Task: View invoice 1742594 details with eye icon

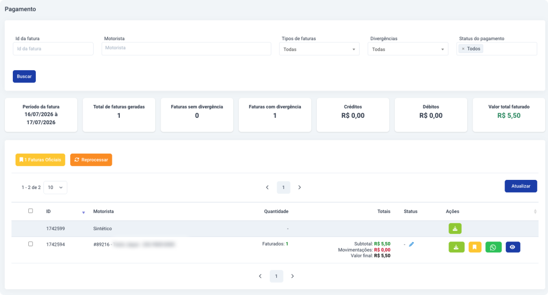Action: [x=513, y=247]
